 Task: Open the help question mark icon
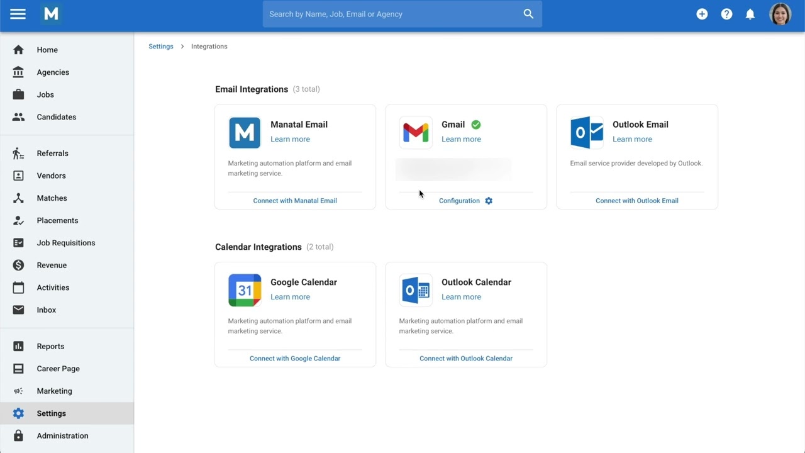coord(726,14)
